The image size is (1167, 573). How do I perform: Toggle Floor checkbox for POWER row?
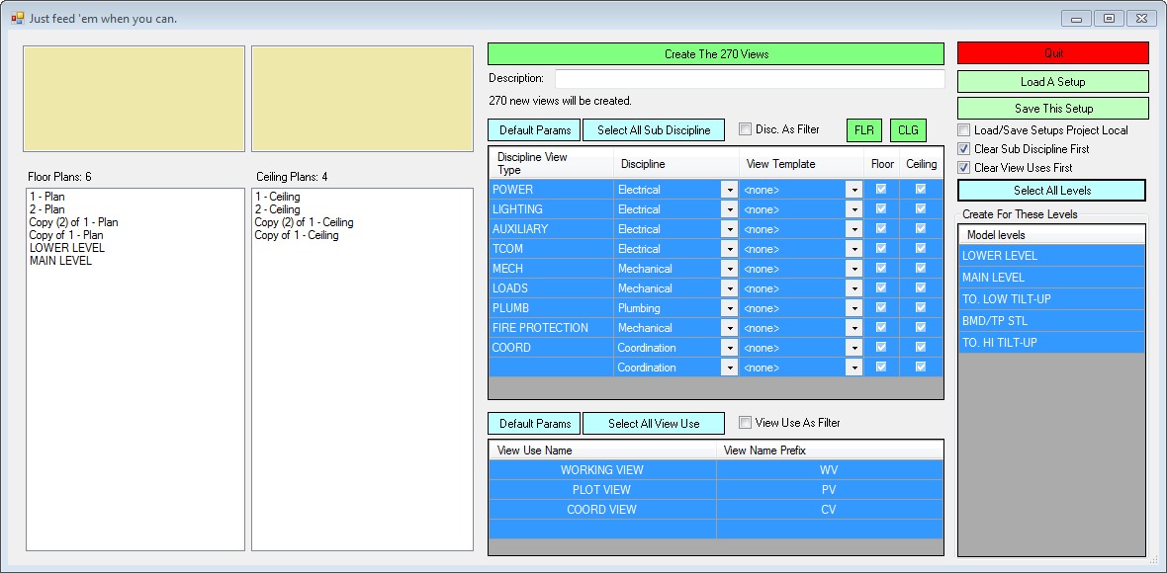(881, 190)
